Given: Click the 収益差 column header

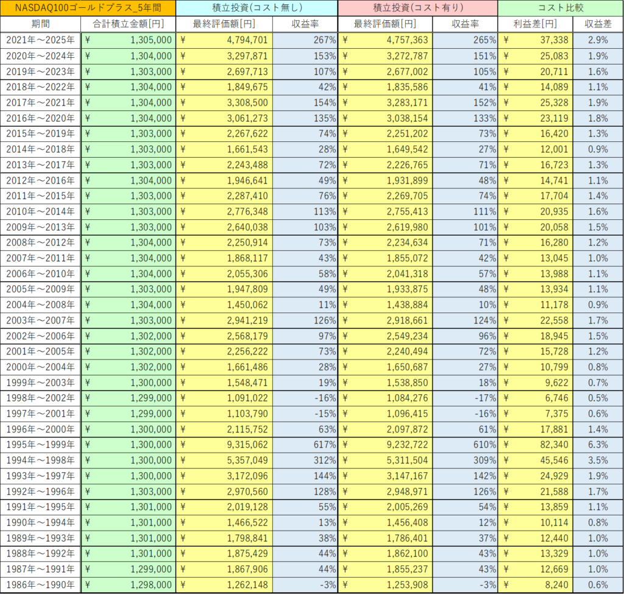Looking at the screenshot, I should point(598,24).
